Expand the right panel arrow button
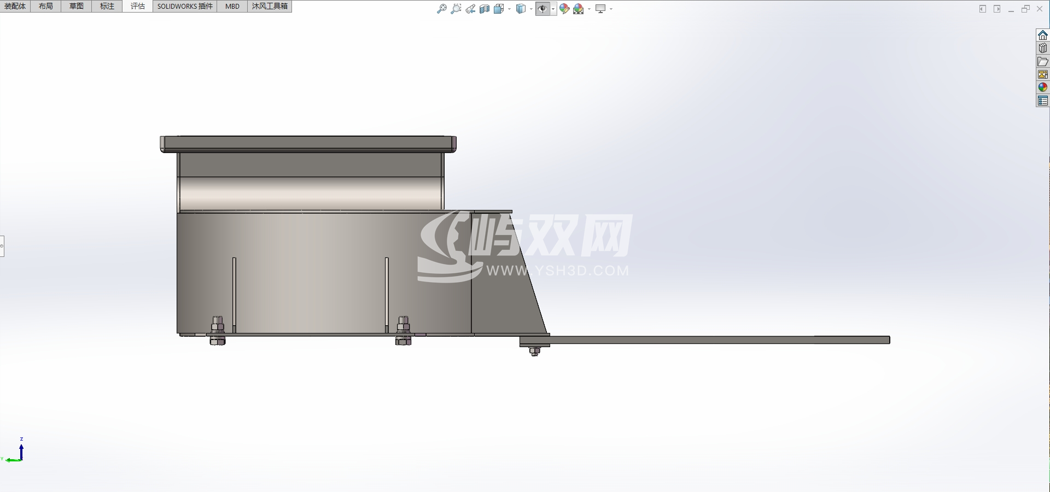The width and height of the screenshot is (1050, 492). pos(997,9)
